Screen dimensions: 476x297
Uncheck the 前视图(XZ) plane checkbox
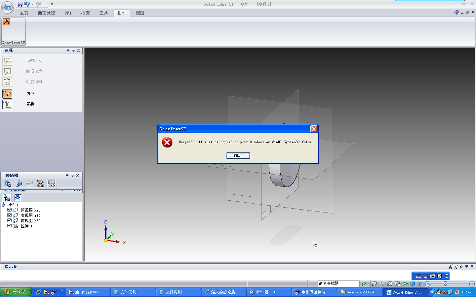pos(10,220)
